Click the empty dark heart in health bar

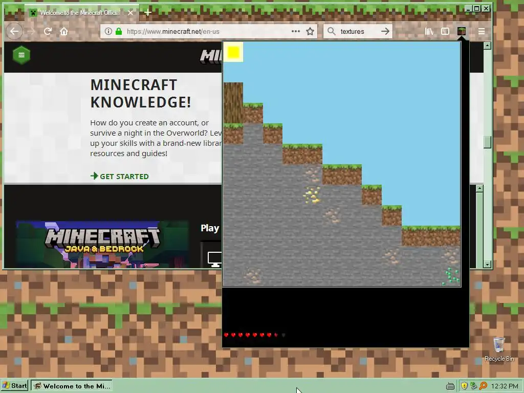coord(283,335)
